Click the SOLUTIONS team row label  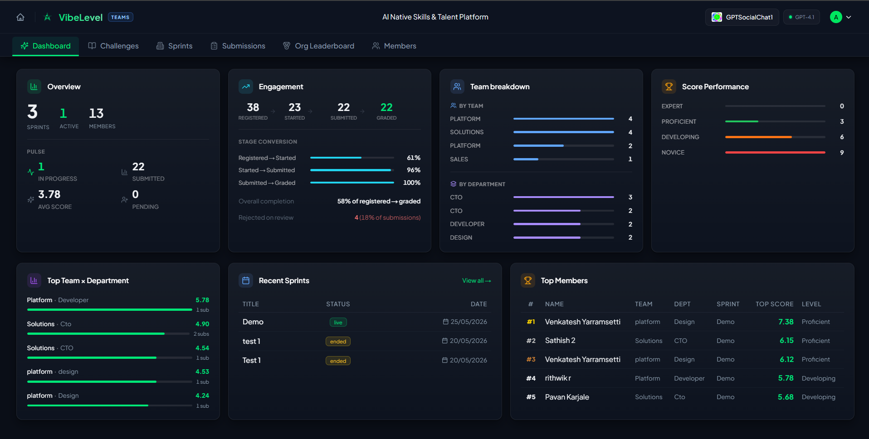point(467,132)
